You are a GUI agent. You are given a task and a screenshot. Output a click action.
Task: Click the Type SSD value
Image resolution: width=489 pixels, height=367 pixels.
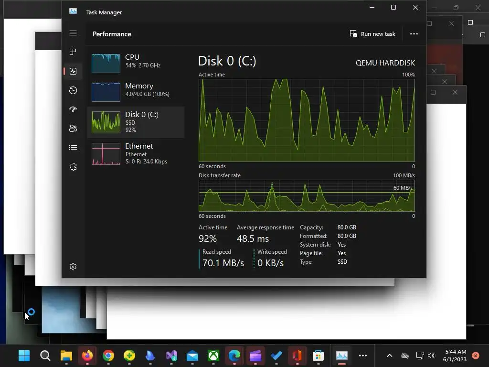[342, 262]
